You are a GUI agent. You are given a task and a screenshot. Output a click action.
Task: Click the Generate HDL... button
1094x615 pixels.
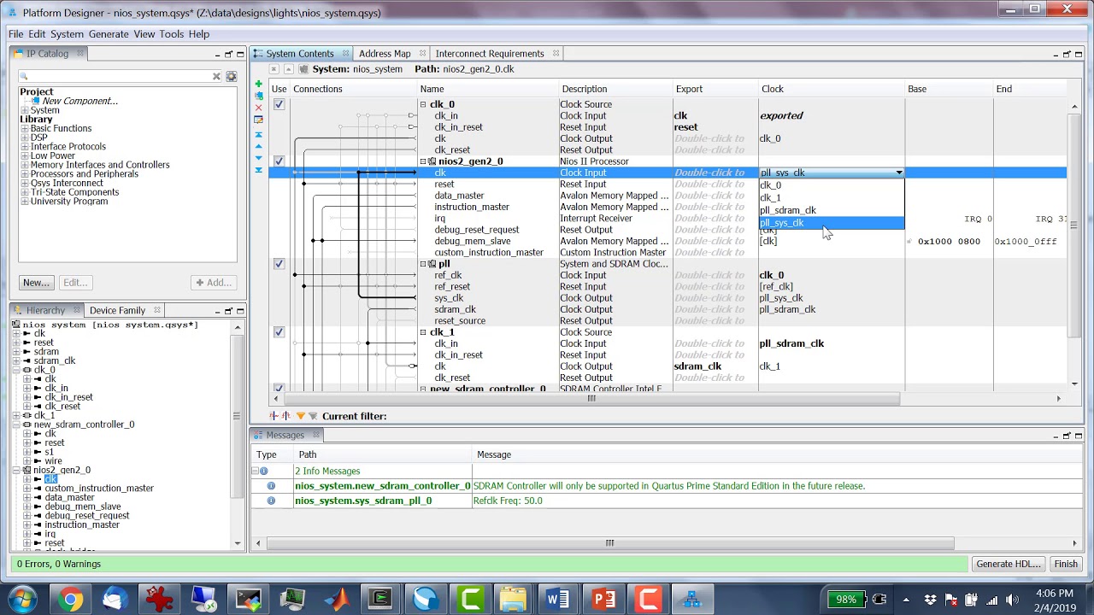[x=1009, y=564]
